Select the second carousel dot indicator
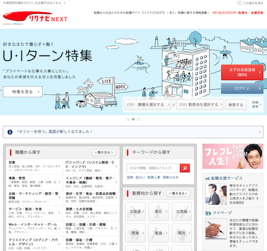The image size is (267, 251). (x=133, y=119)
